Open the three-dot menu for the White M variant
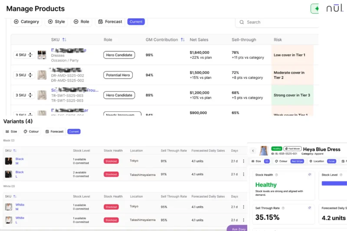 point(243,207)
